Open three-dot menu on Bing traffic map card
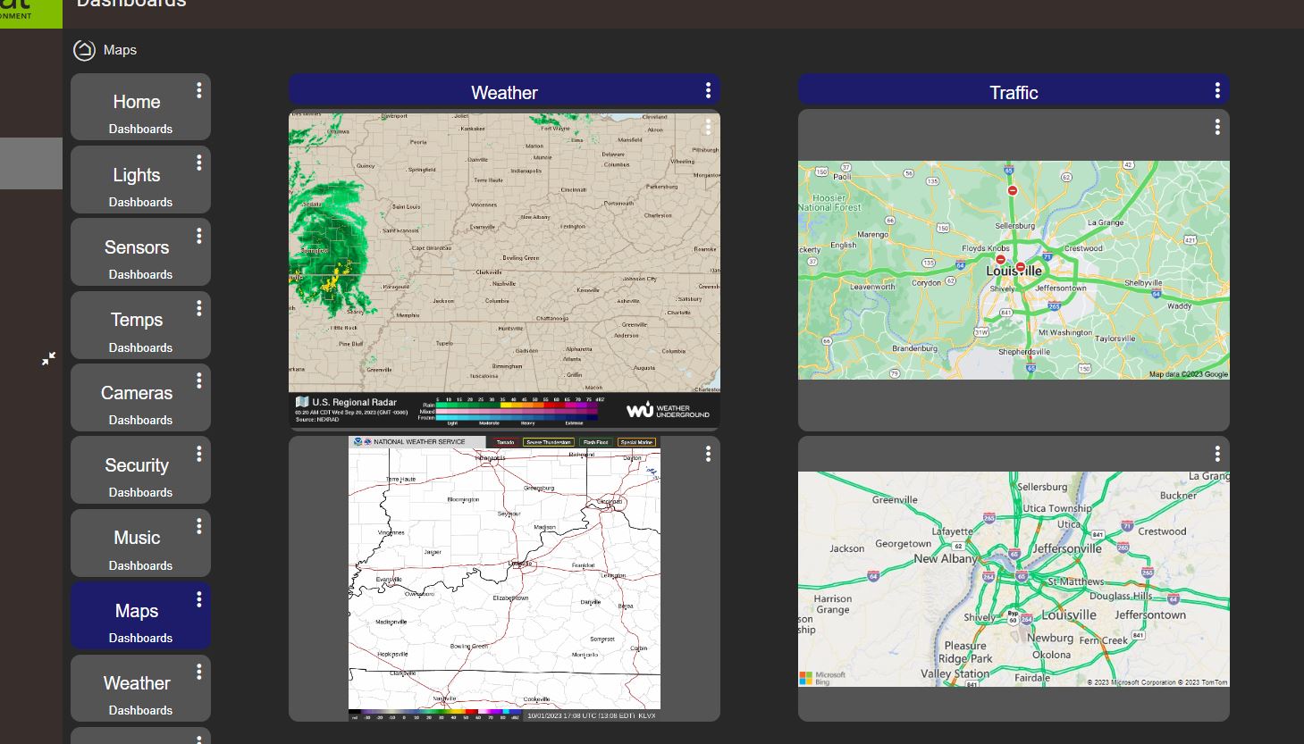This screenshot has height=744, width=1304. tap(1217, 454)
